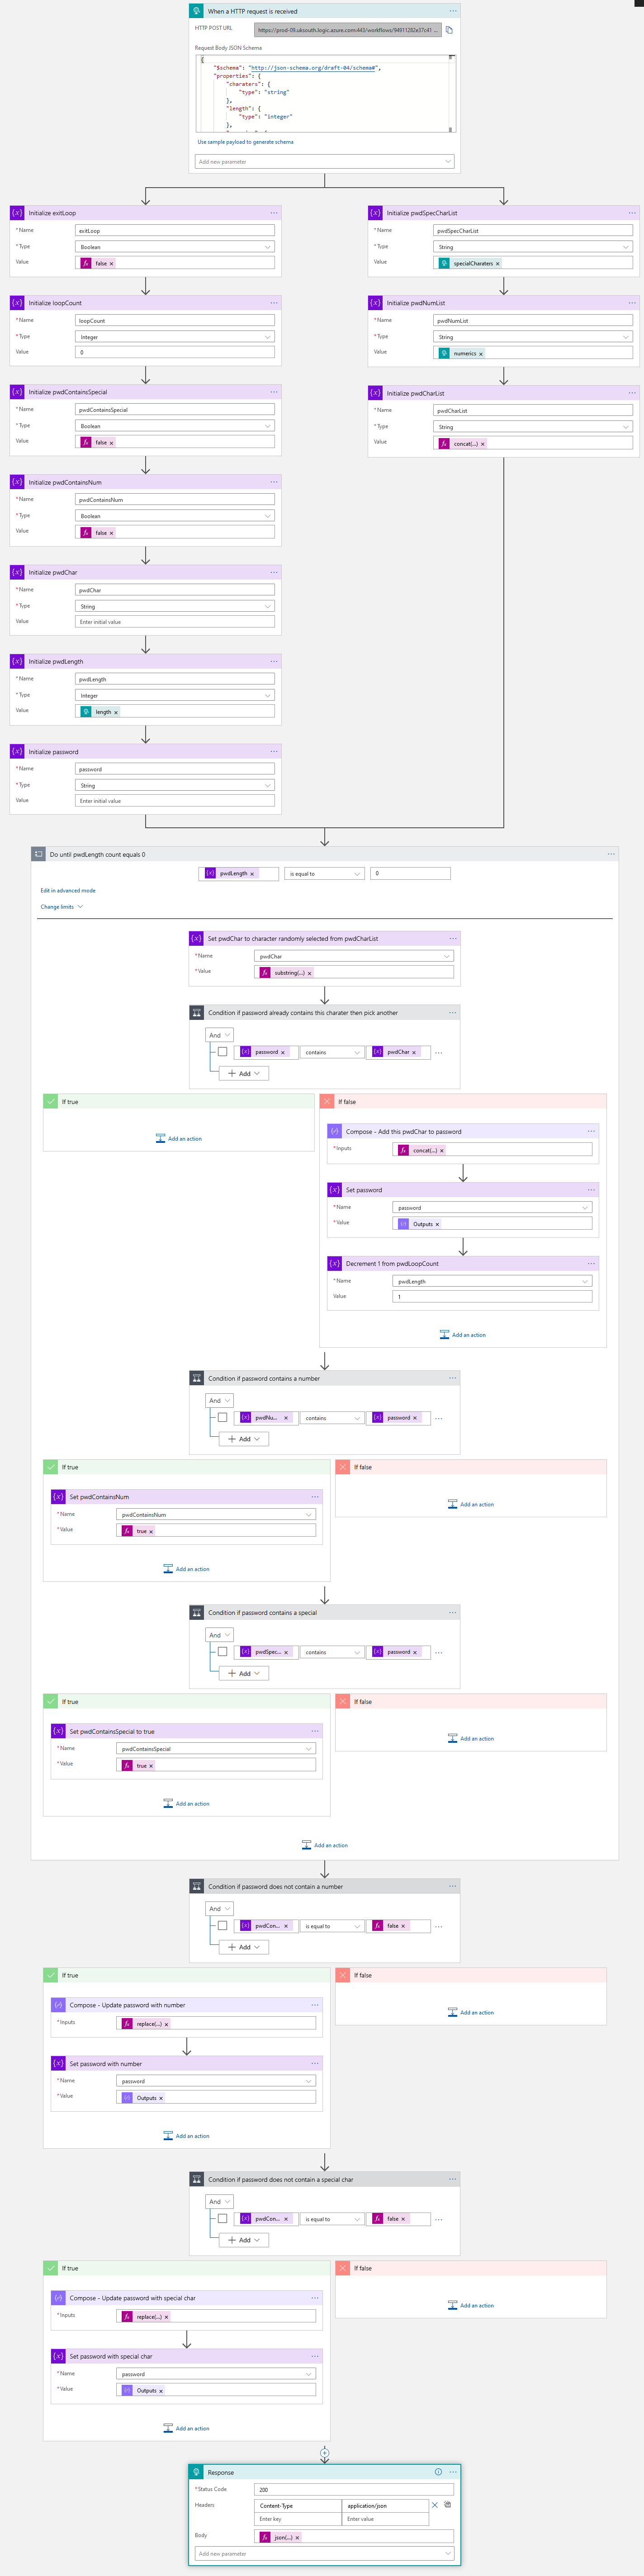Copy the HTTP POST URL
Viewport: 644px width, 2576px height.
449,30
